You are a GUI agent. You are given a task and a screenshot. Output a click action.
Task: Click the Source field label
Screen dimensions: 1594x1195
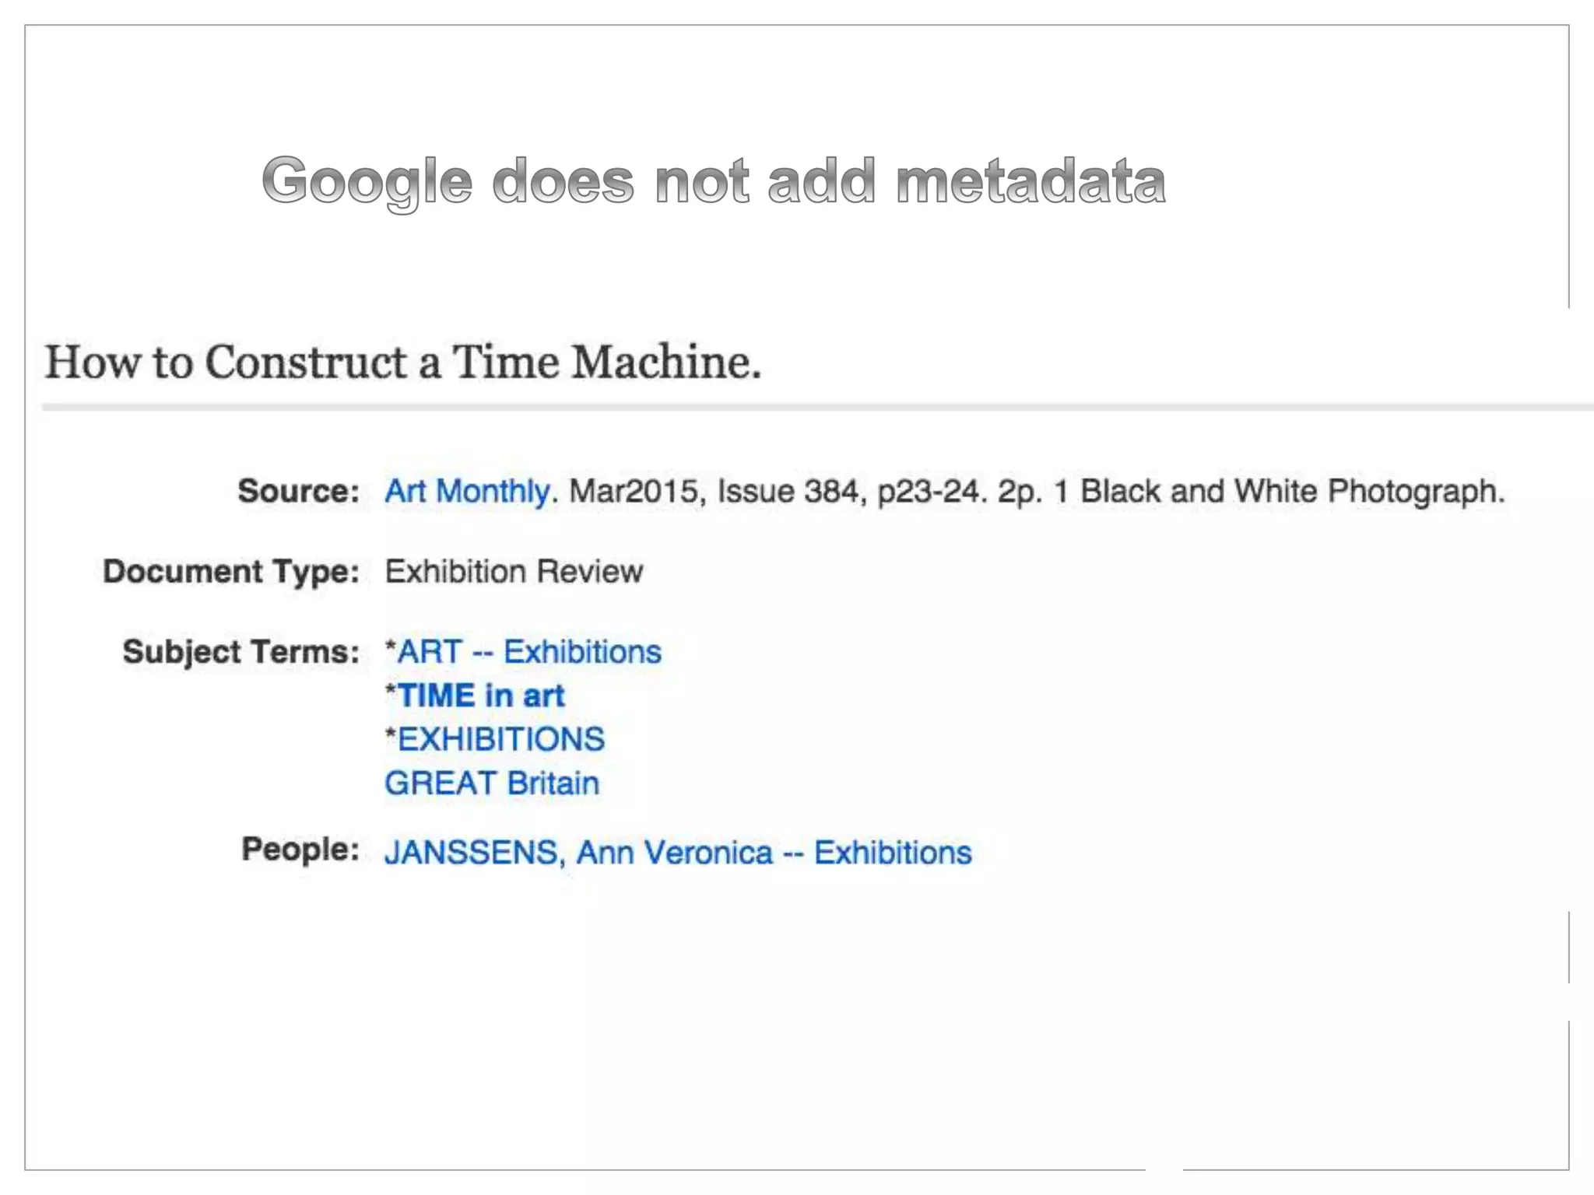point(298,492)
